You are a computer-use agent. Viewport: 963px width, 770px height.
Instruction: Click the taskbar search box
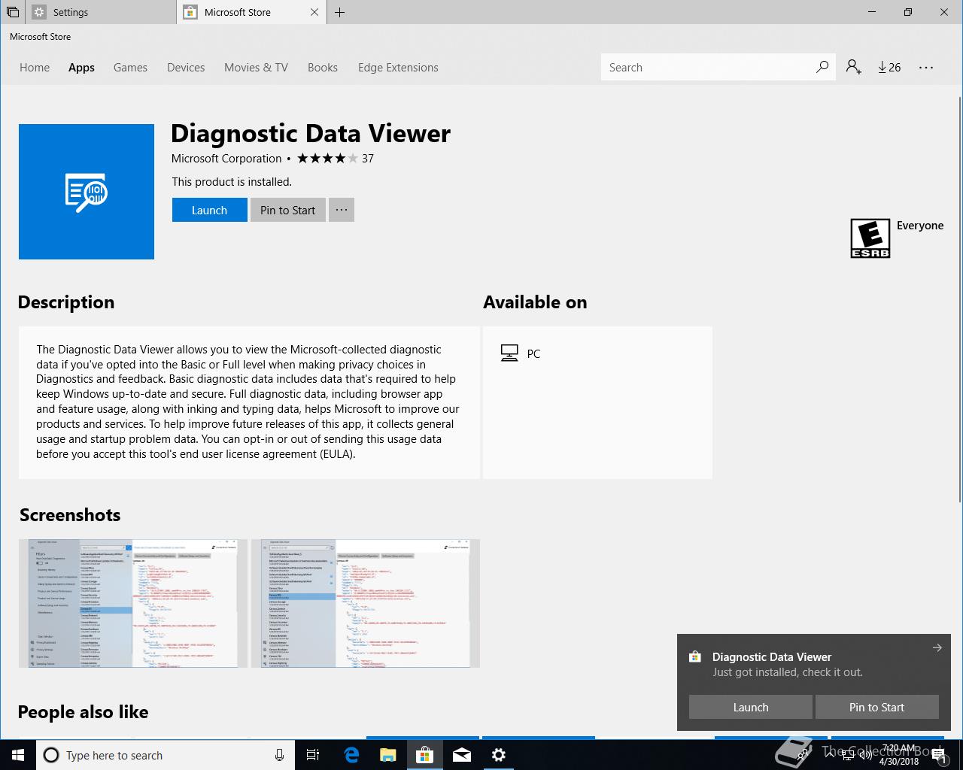pyautogui.click(x=164, y=755)
